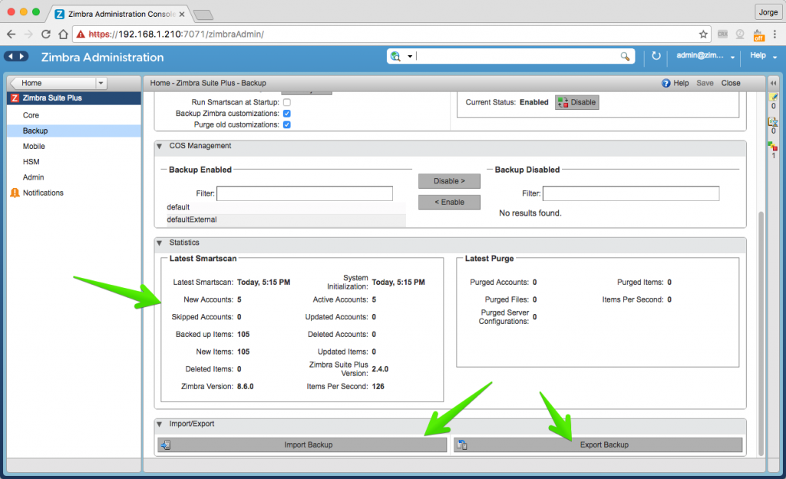Select the 'default' COS entry
The width and height of the screenshot is (786, 479).
pyautogui.click(x=286, y=207)
